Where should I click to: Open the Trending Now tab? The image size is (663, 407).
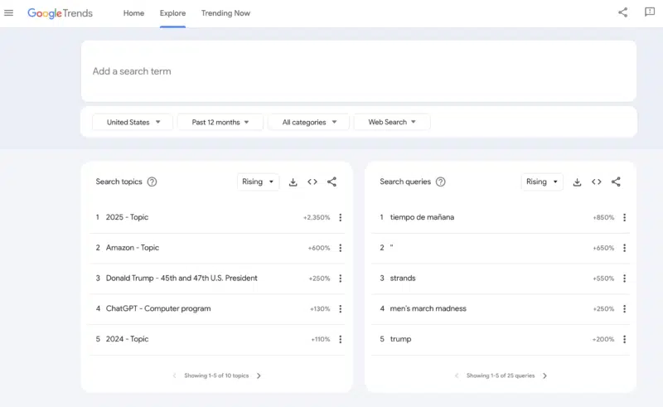(225, 13)
